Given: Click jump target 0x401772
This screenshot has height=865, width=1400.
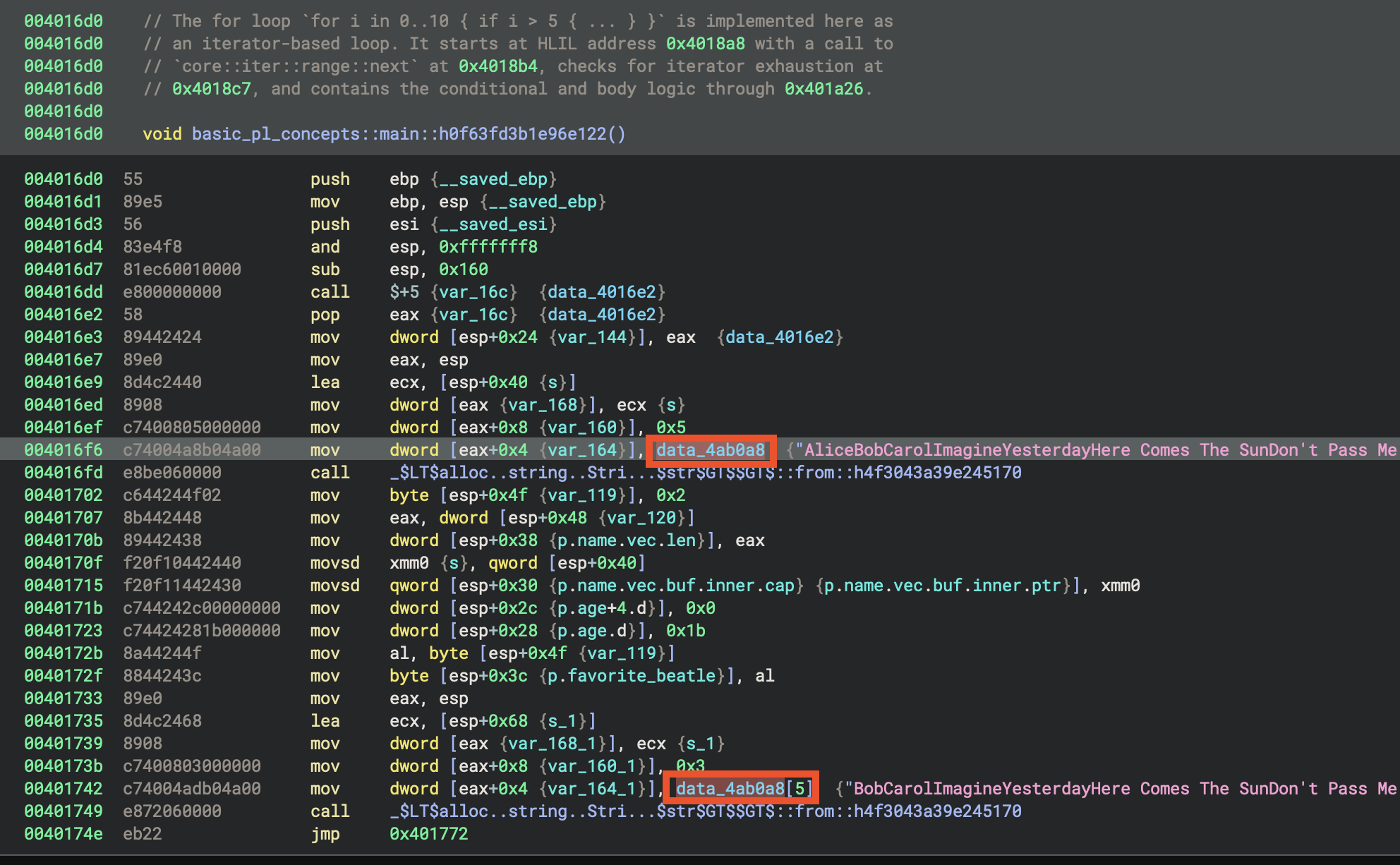Looking at the screenshot, I should pyautogui.click(x=428, y=834).
